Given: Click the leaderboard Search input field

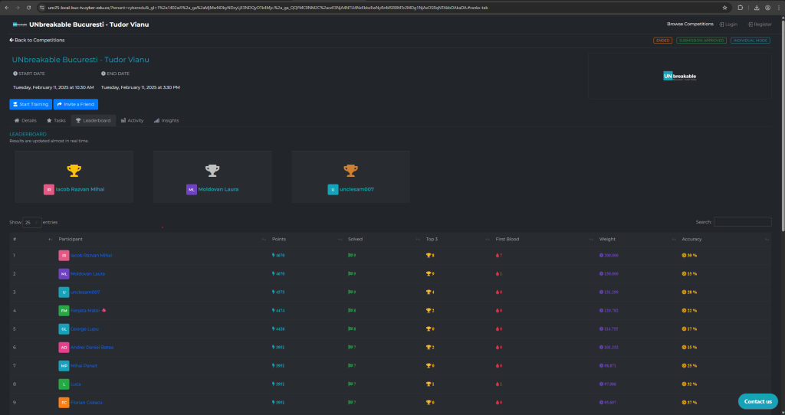Looking at the screenshot, I should (x=743, y=222).
